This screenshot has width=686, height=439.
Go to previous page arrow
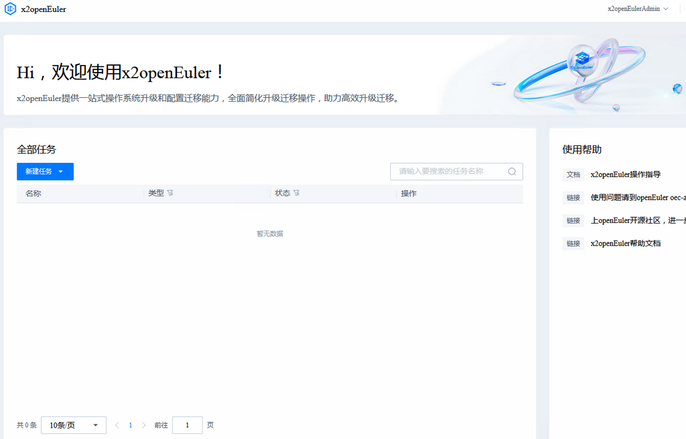(x=117, y=425)
